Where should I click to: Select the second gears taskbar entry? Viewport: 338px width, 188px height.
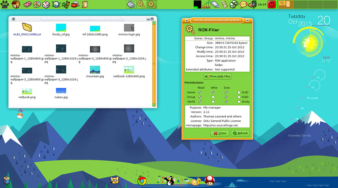click(x=152, y=4)
